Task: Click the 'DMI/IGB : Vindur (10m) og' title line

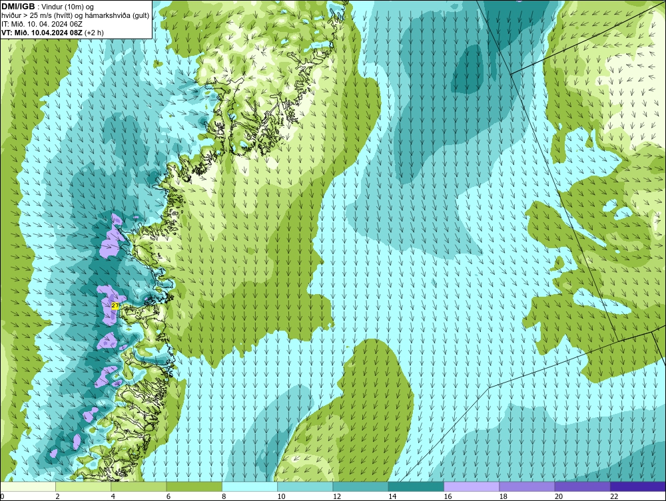Action: (x=48, y=7)
